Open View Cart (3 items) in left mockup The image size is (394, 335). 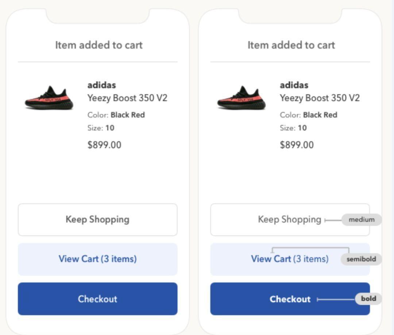[x=97, y=259]
